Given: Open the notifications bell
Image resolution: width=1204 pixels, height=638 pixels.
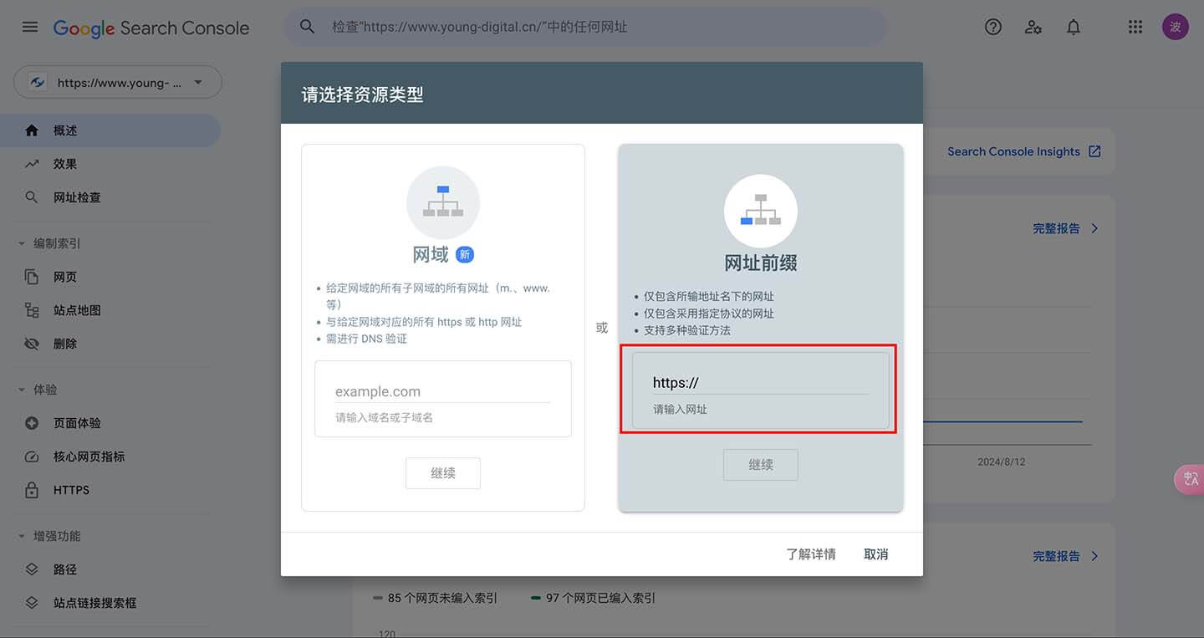Looking at the screenshot, I should (x=1074, y=27).
